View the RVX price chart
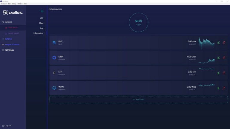 [x=206, y=43]
